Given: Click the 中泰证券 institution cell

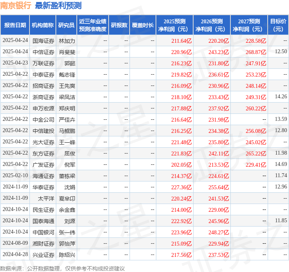Looking at the screenshot, I should pyautogui.click(x=43, y=75).
